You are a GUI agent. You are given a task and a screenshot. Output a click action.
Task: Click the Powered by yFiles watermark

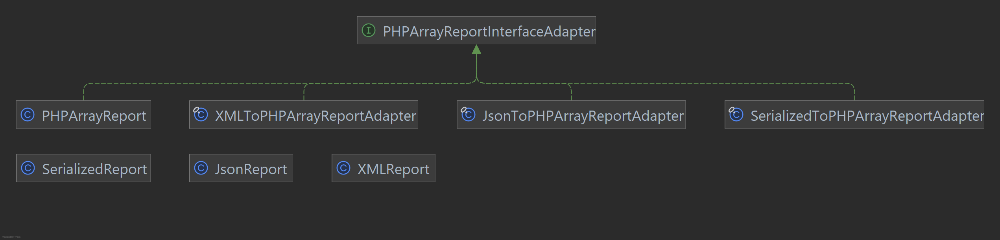(11, 237)
